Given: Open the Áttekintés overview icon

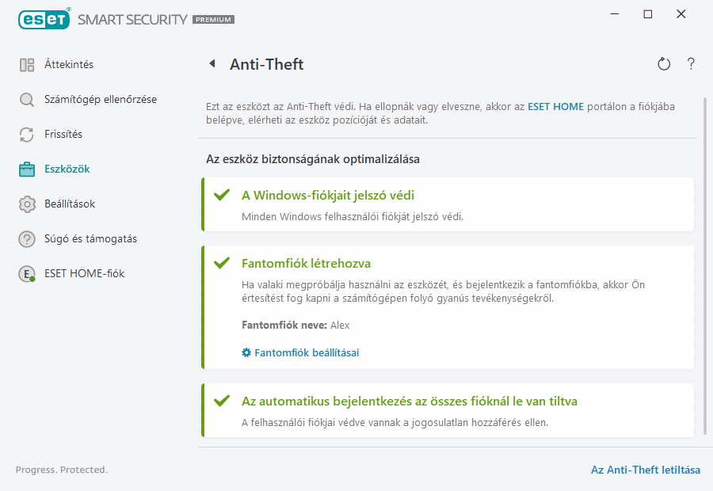Looking at the screenshot, I should click(26, 64).
